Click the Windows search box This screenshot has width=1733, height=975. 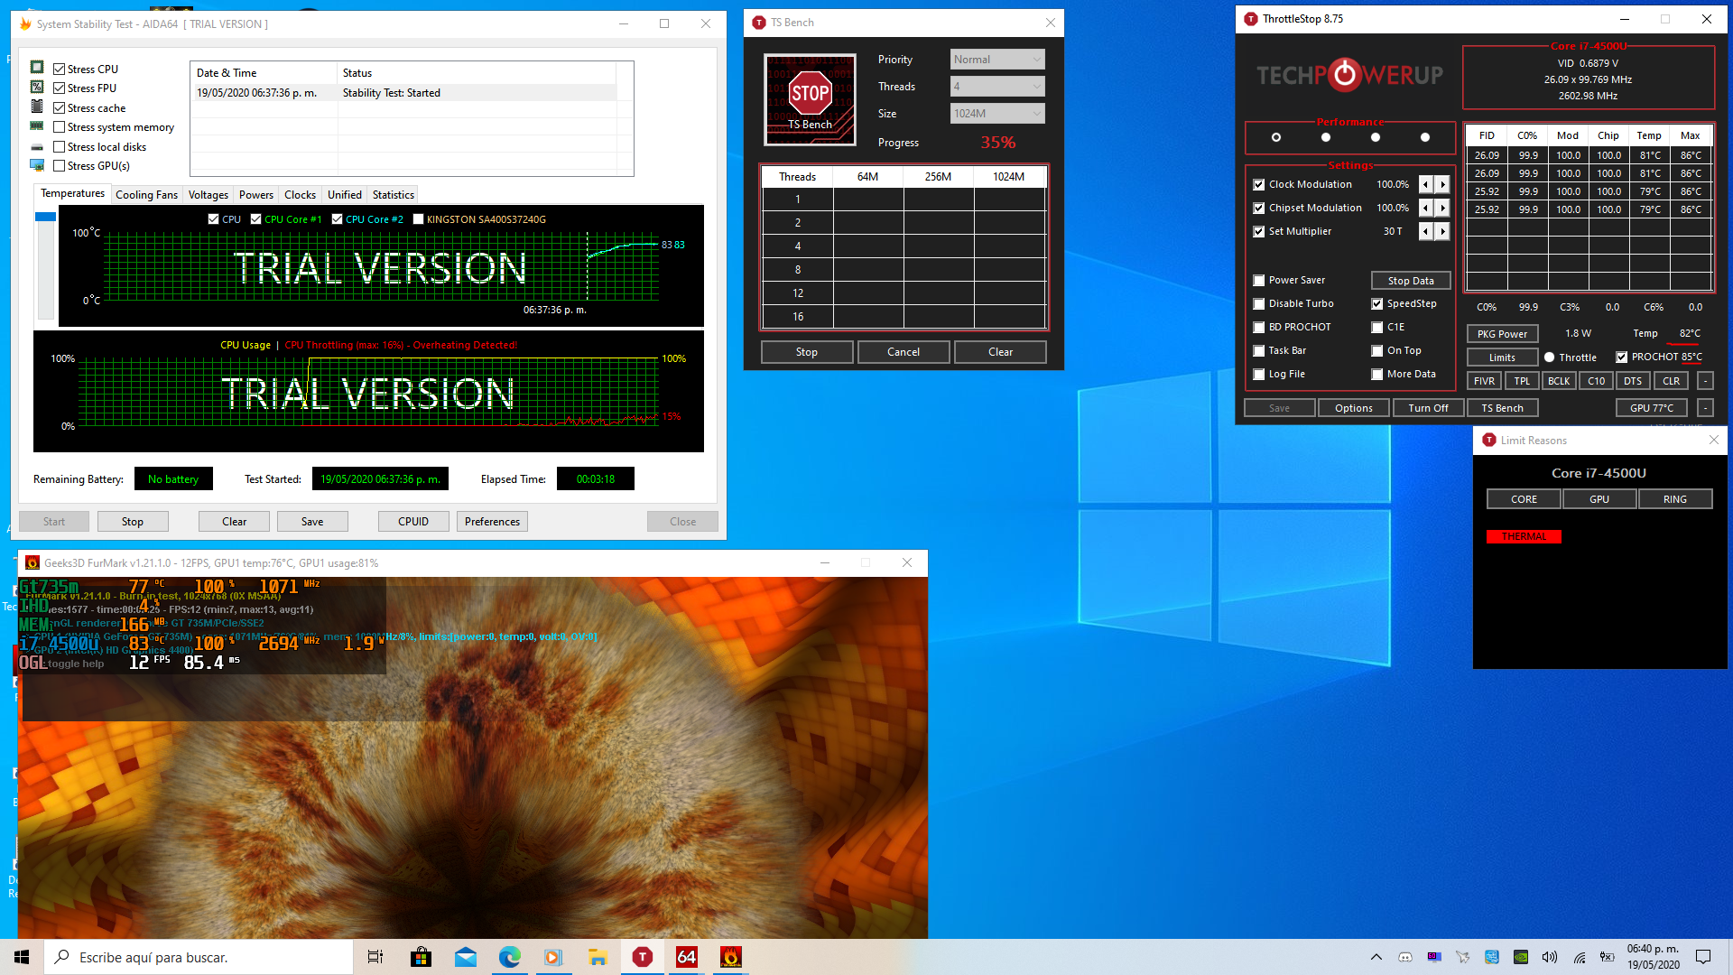click(199, 957)
